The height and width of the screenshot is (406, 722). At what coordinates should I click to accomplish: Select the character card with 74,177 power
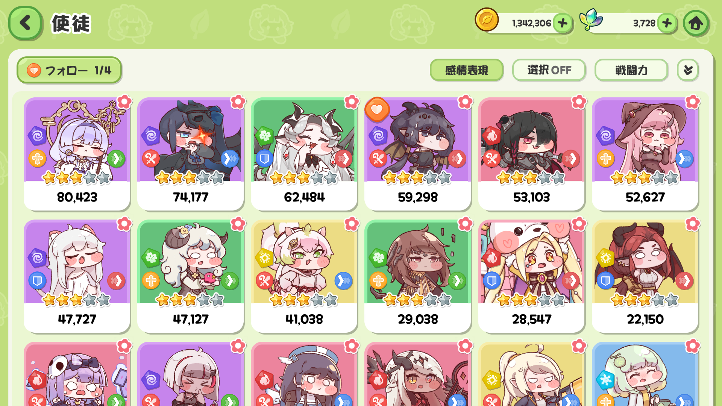(x=190, y=154)
